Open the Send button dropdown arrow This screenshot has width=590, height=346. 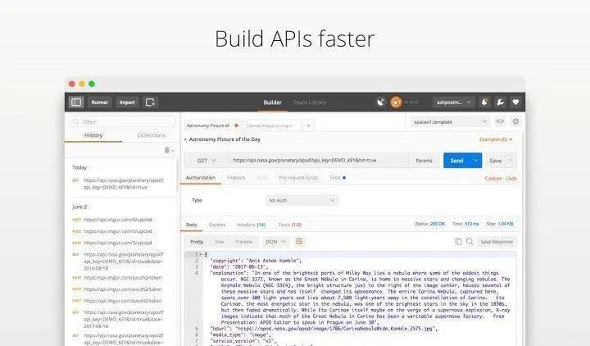click(475, 161)
